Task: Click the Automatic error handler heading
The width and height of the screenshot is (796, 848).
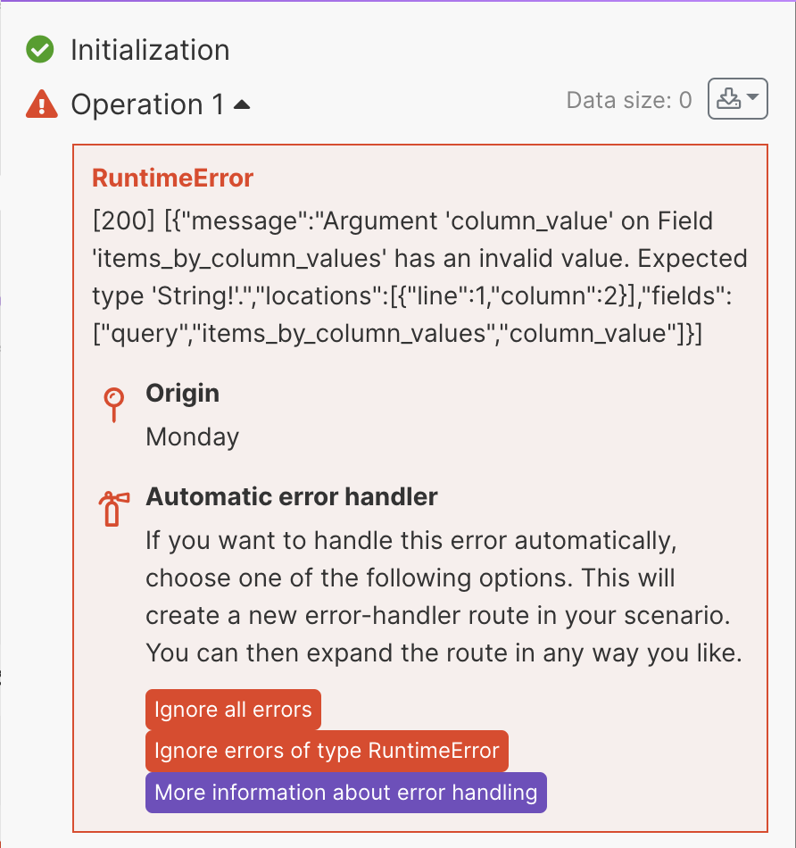Action: click(292, 496)
